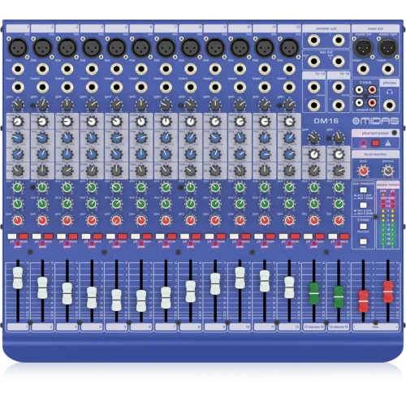
Task: Click the channel 1 scribble label strip
Action: pos(18,327)
